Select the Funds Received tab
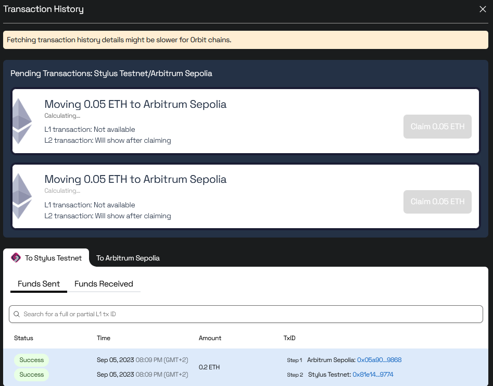 [104, 284]
